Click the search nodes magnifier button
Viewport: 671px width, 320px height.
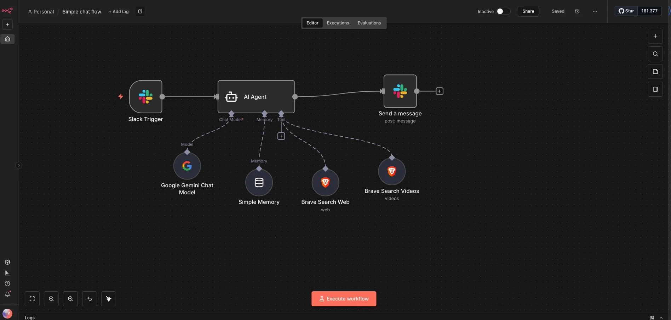tap(655, 54)
